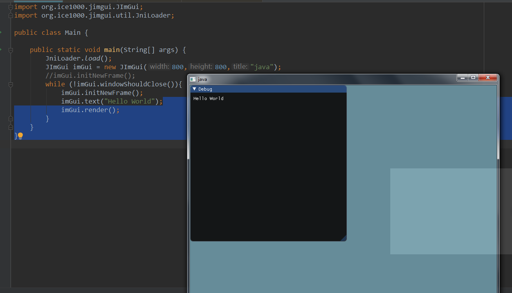Click the JImGui import statement
The image size is (512, 293).
coord(78,7)
